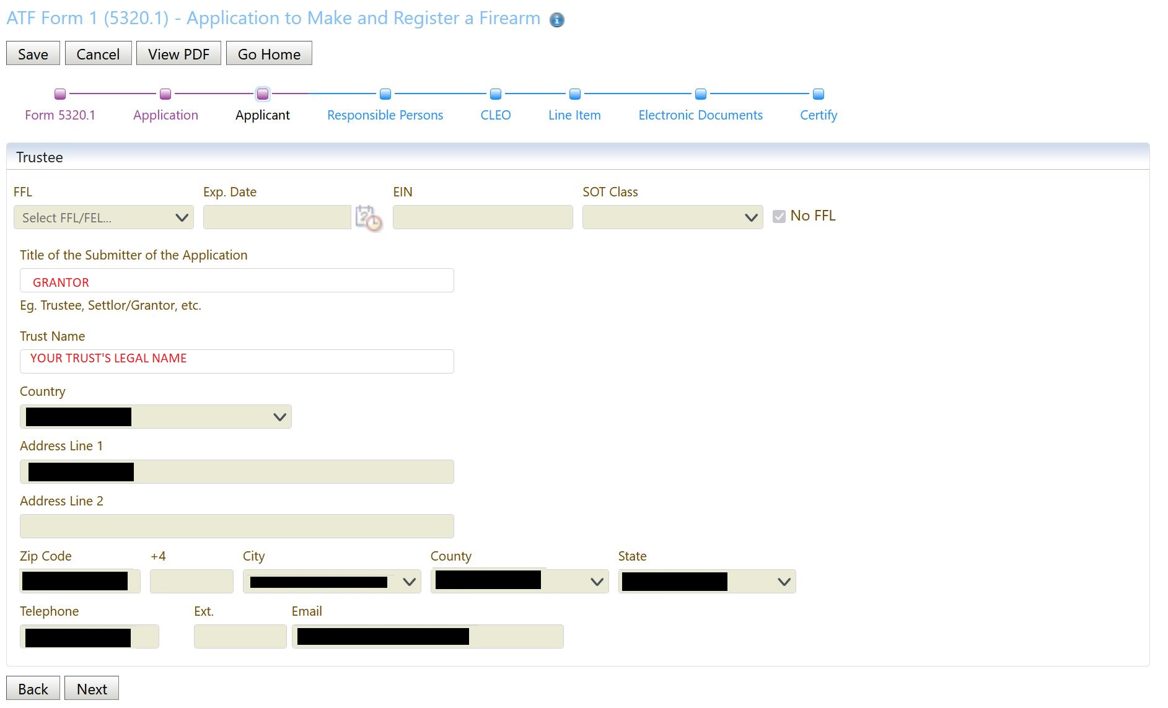Click the Line Item step marker
The image size is (1168, 708).
coord(575,94)
